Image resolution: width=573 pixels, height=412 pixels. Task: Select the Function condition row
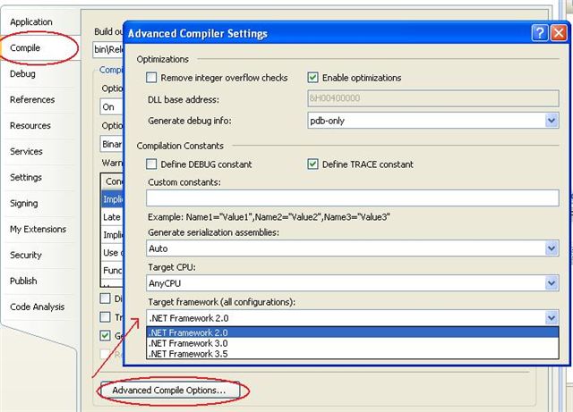[113, 271]
